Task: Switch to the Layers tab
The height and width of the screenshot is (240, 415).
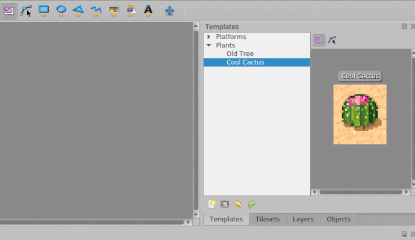Action: click(x=303, y=219)
